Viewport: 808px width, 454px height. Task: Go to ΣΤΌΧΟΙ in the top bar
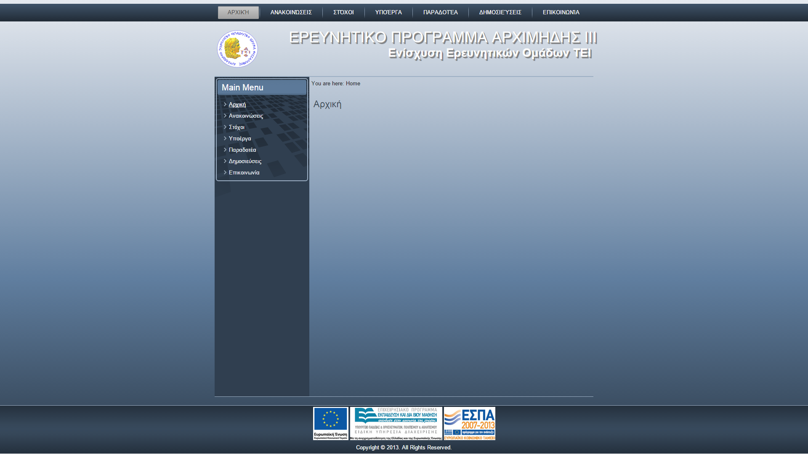343,13
